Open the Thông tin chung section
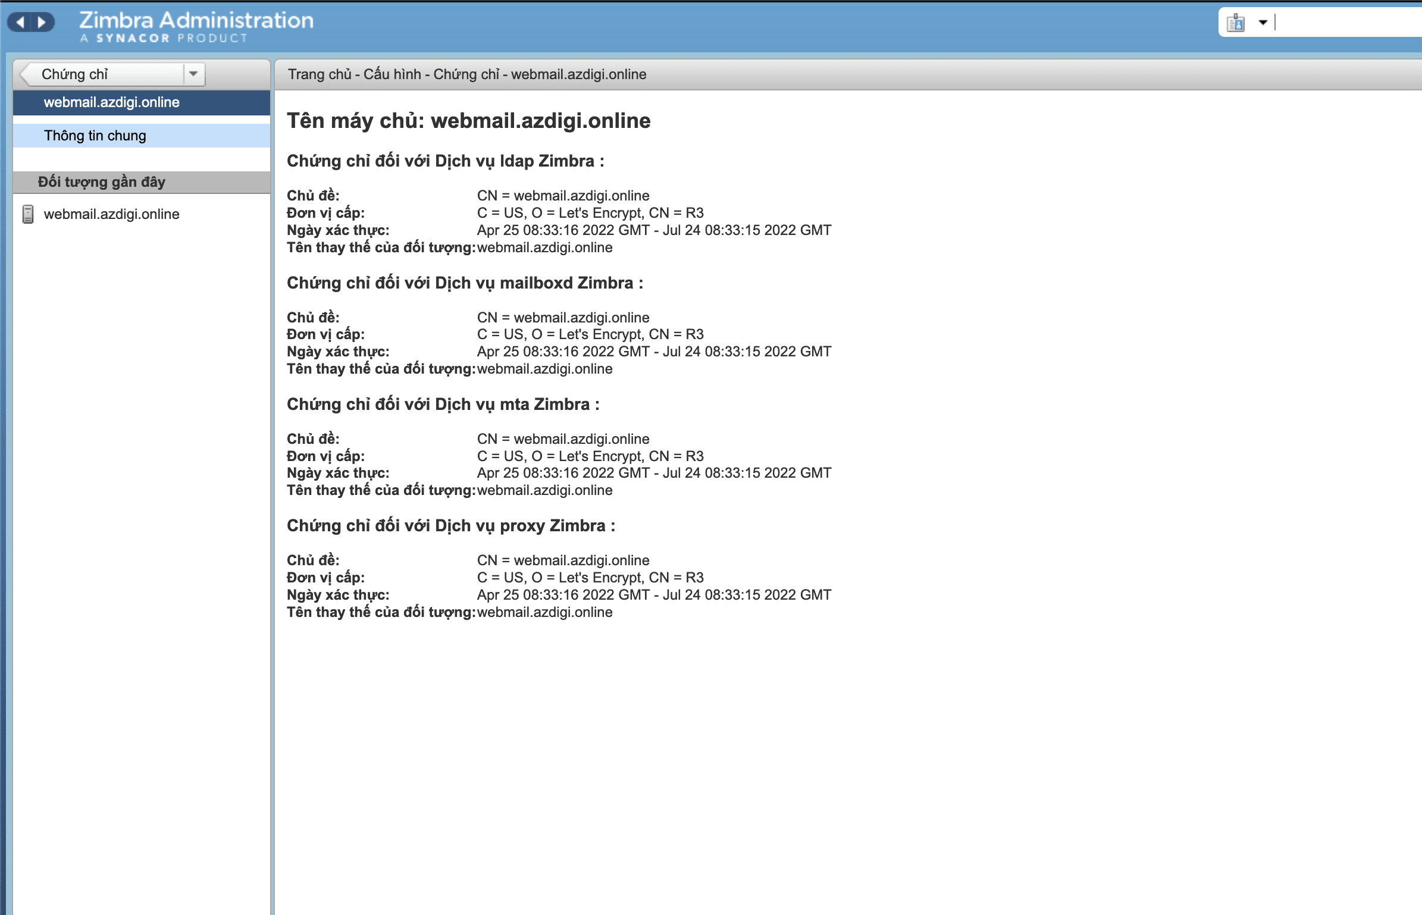1422x915 pixels. click(95, 136)
